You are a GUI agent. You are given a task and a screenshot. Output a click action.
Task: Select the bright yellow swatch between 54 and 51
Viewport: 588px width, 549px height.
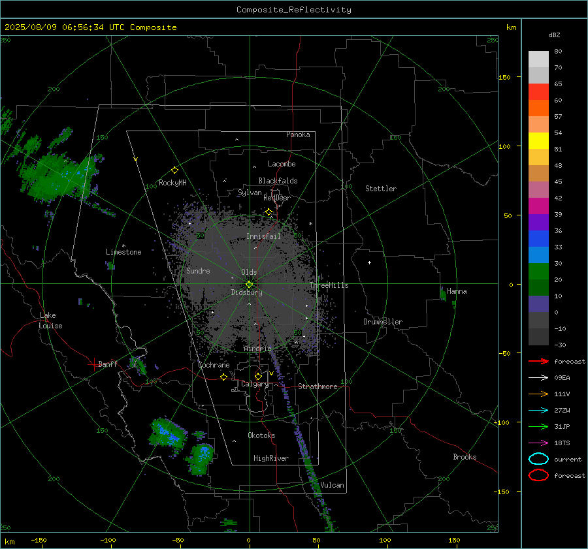click(538, 141)
